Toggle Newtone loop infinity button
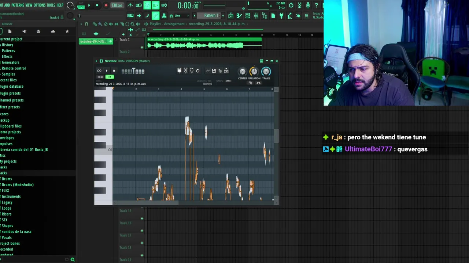The height and width of the screenshot is (263, 469). tap(99, 70)
